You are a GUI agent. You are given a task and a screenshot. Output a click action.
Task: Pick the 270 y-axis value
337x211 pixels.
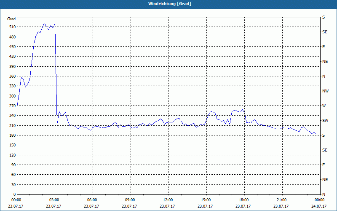pos(12,106)
